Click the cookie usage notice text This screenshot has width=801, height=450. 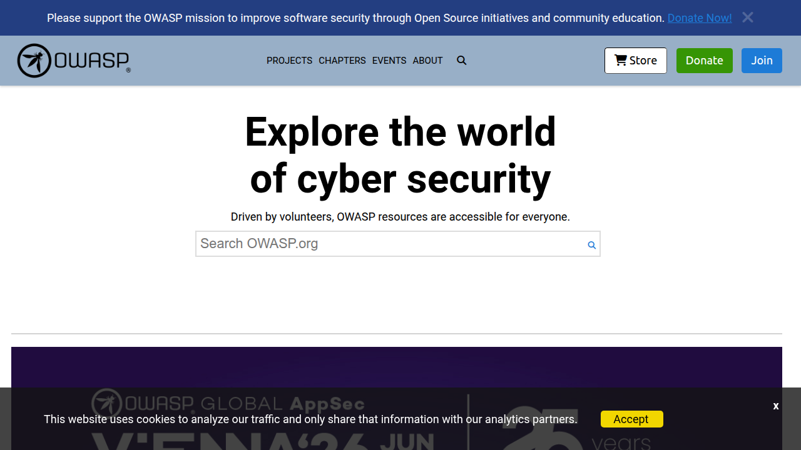point(310,419)
